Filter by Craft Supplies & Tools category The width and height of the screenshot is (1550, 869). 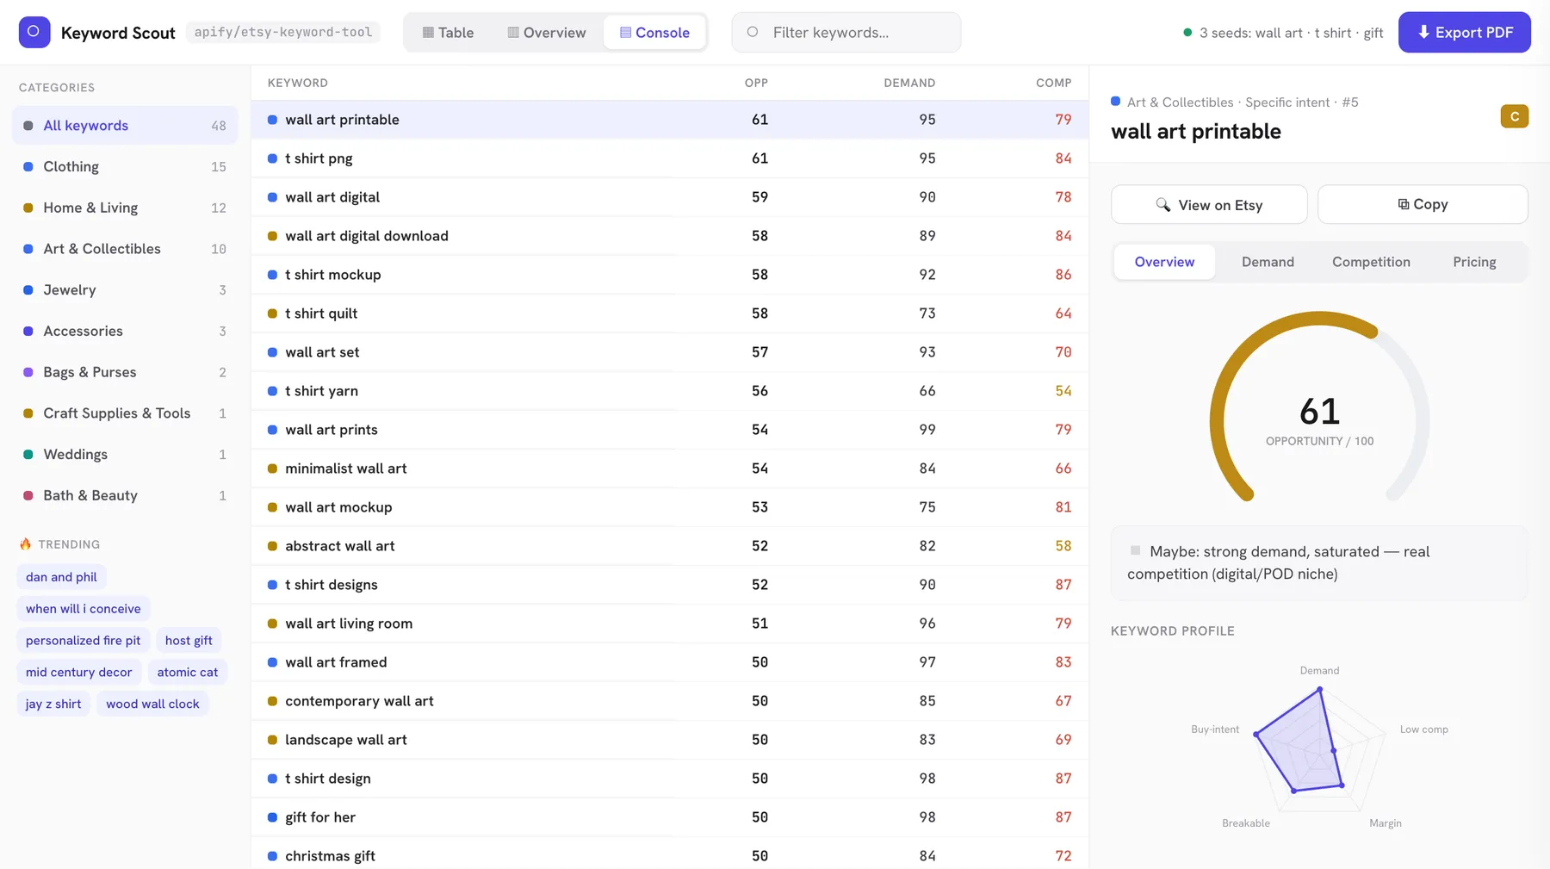pos(125,413)
